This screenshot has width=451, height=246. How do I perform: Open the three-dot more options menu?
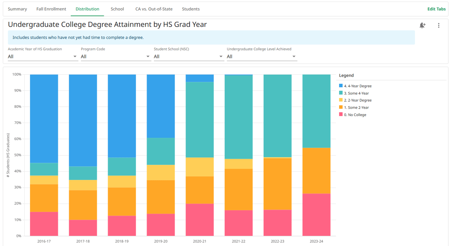click(x=439, y=25)
